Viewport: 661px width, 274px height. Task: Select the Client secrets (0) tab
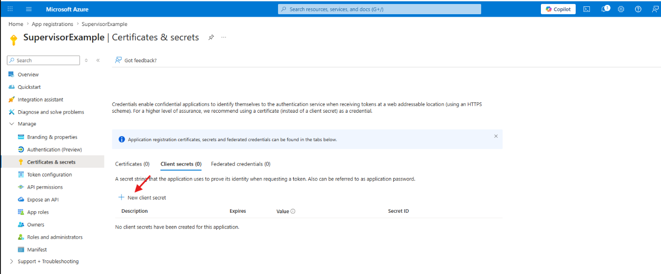pos(181,164)
